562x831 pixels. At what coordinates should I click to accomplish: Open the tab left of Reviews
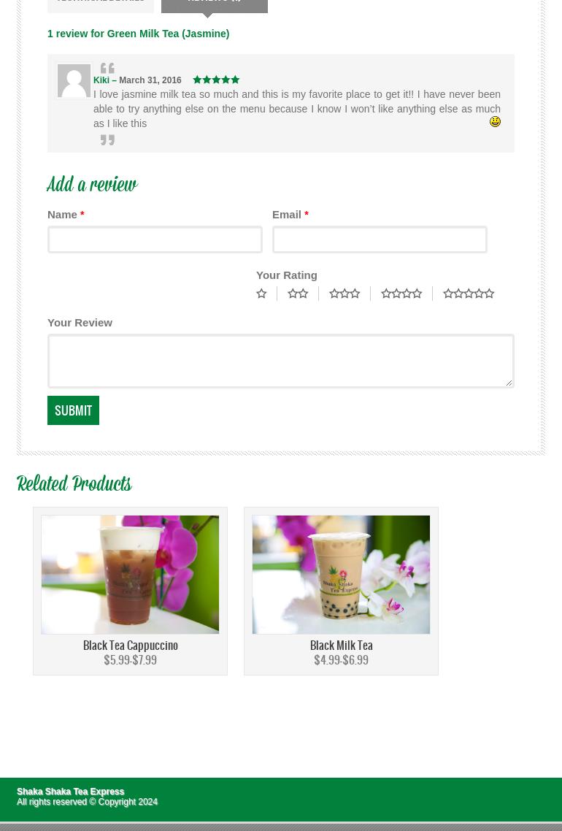coord(101,4)
